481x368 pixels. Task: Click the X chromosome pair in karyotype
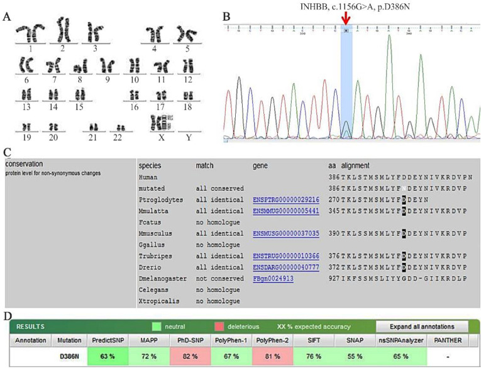tap(162, 123)
